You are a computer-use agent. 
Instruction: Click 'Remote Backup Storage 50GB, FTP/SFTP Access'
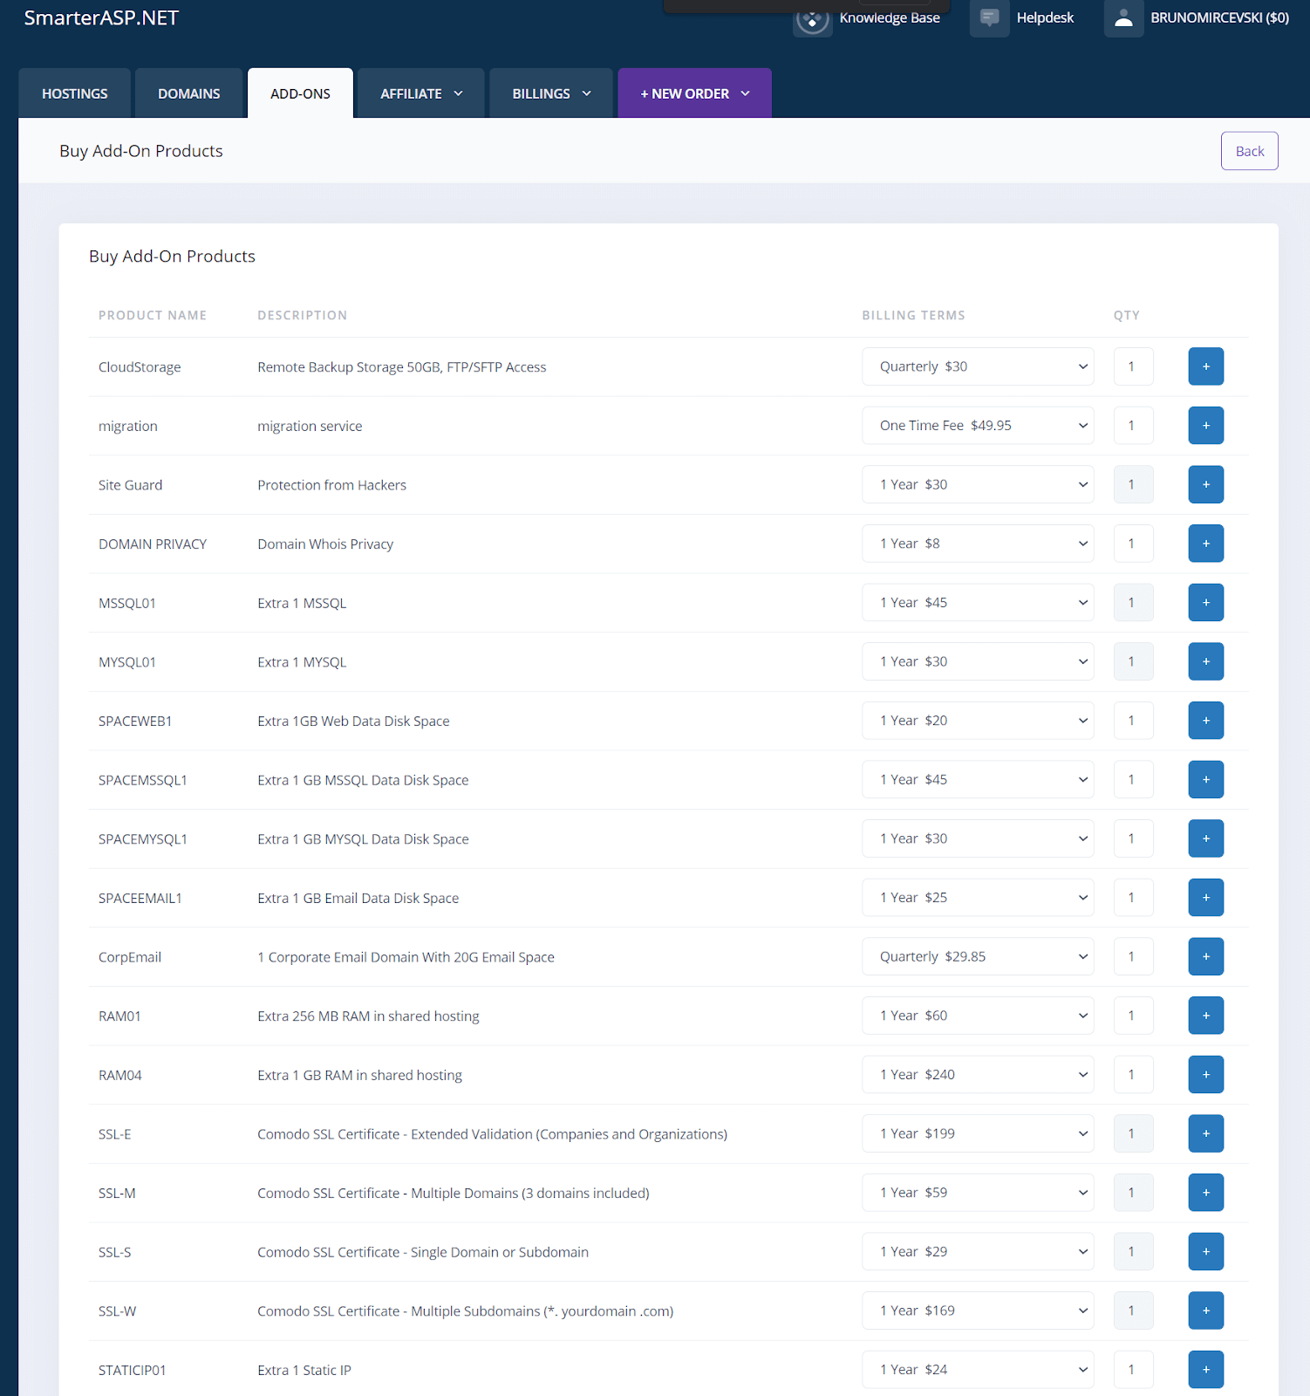pyautogui.click(x=402, y=367)
